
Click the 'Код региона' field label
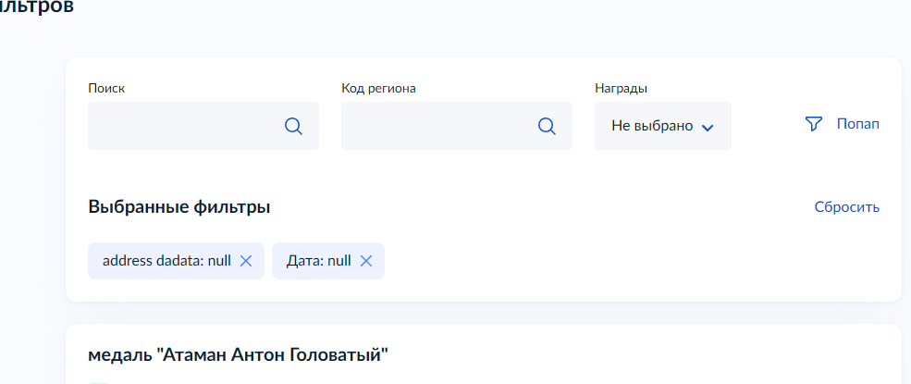(x=378, y=89)
